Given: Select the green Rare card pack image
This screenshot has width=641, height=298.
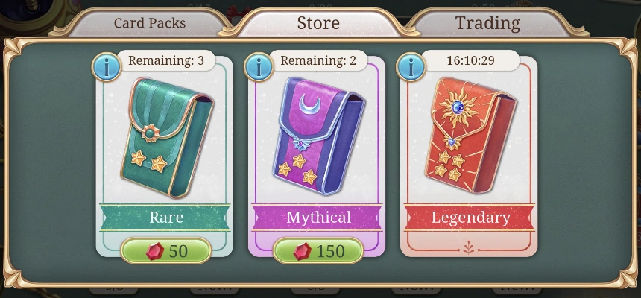Looking at the screenshot, I should pos(167,137).
